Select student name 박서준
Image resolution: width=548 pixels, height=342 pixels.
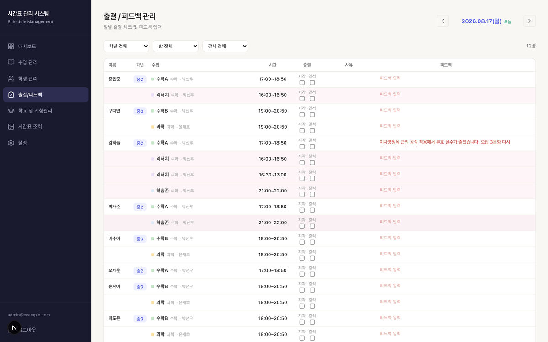(x=114, y=207)
